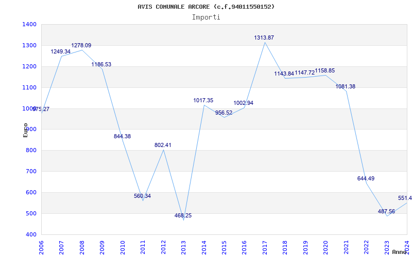
Task: Click the 2018 x-axis year label
Action: point(285,248)
